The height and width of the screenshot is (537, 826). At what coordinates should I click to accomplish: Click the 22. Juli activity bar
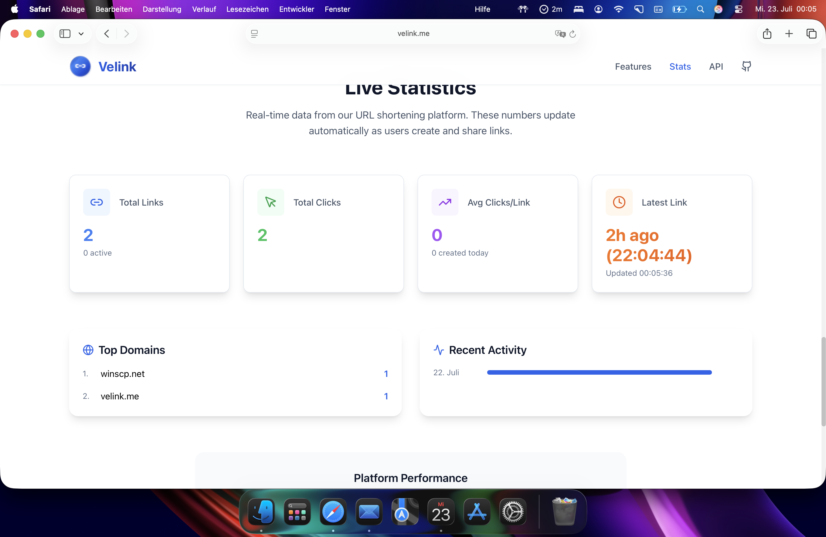pos(599,372)
